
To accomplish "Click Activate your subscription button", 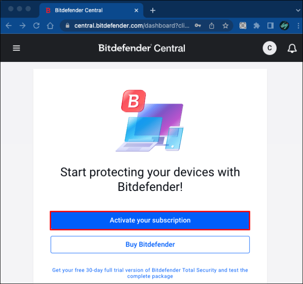I will [150, 220].
